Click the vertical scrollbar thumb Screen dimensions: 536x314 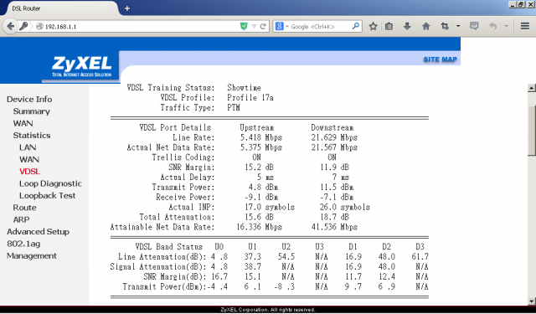click(x=531, y=130)
